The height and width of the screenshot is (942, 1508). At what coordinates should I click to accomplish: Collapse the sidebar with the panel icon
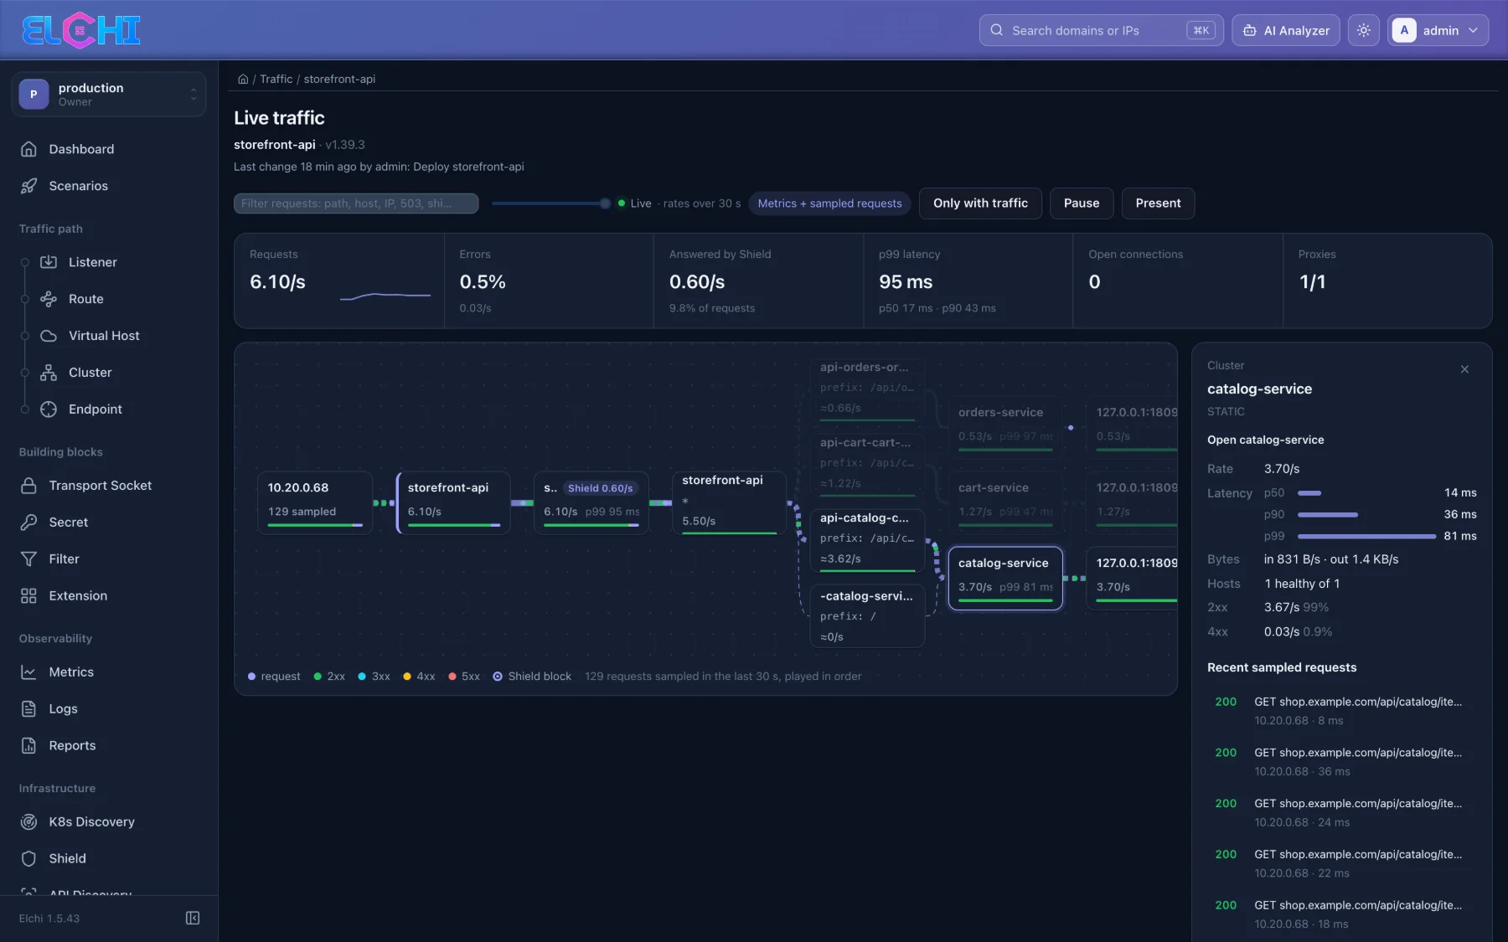coord(193,919)
